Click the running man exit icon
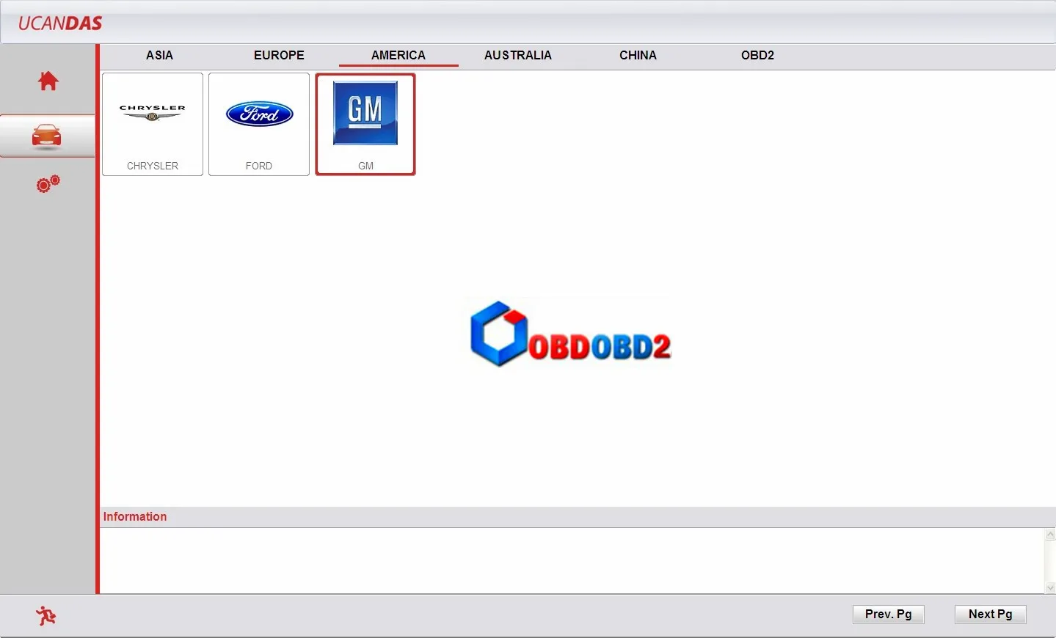Image resolution: width=1056 pixels, height=638 pixels. point(46,616)
